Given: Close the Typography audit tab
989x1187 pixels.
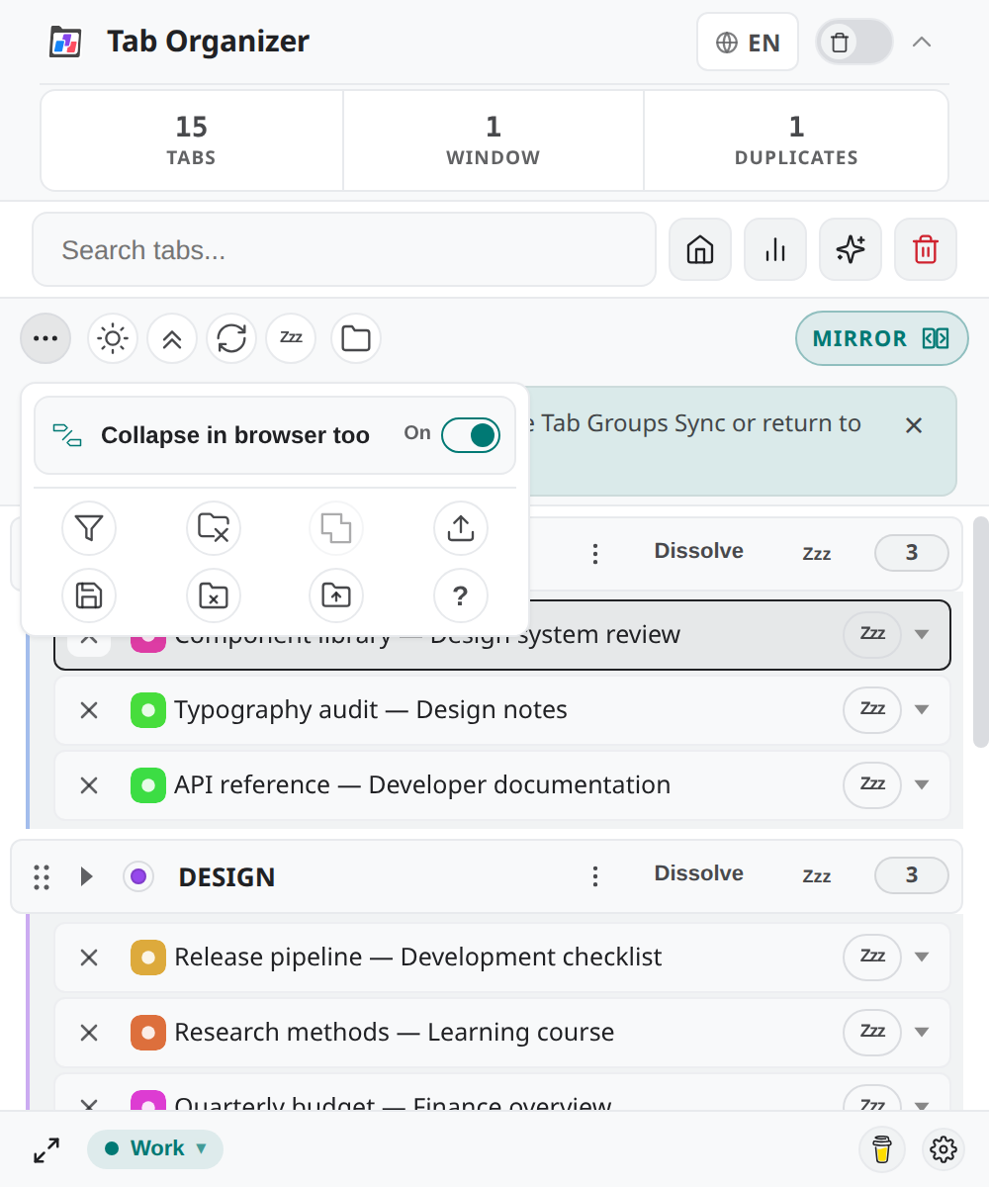Looking at the screenshot, I should pyautogui.click(x=89, y=709).
